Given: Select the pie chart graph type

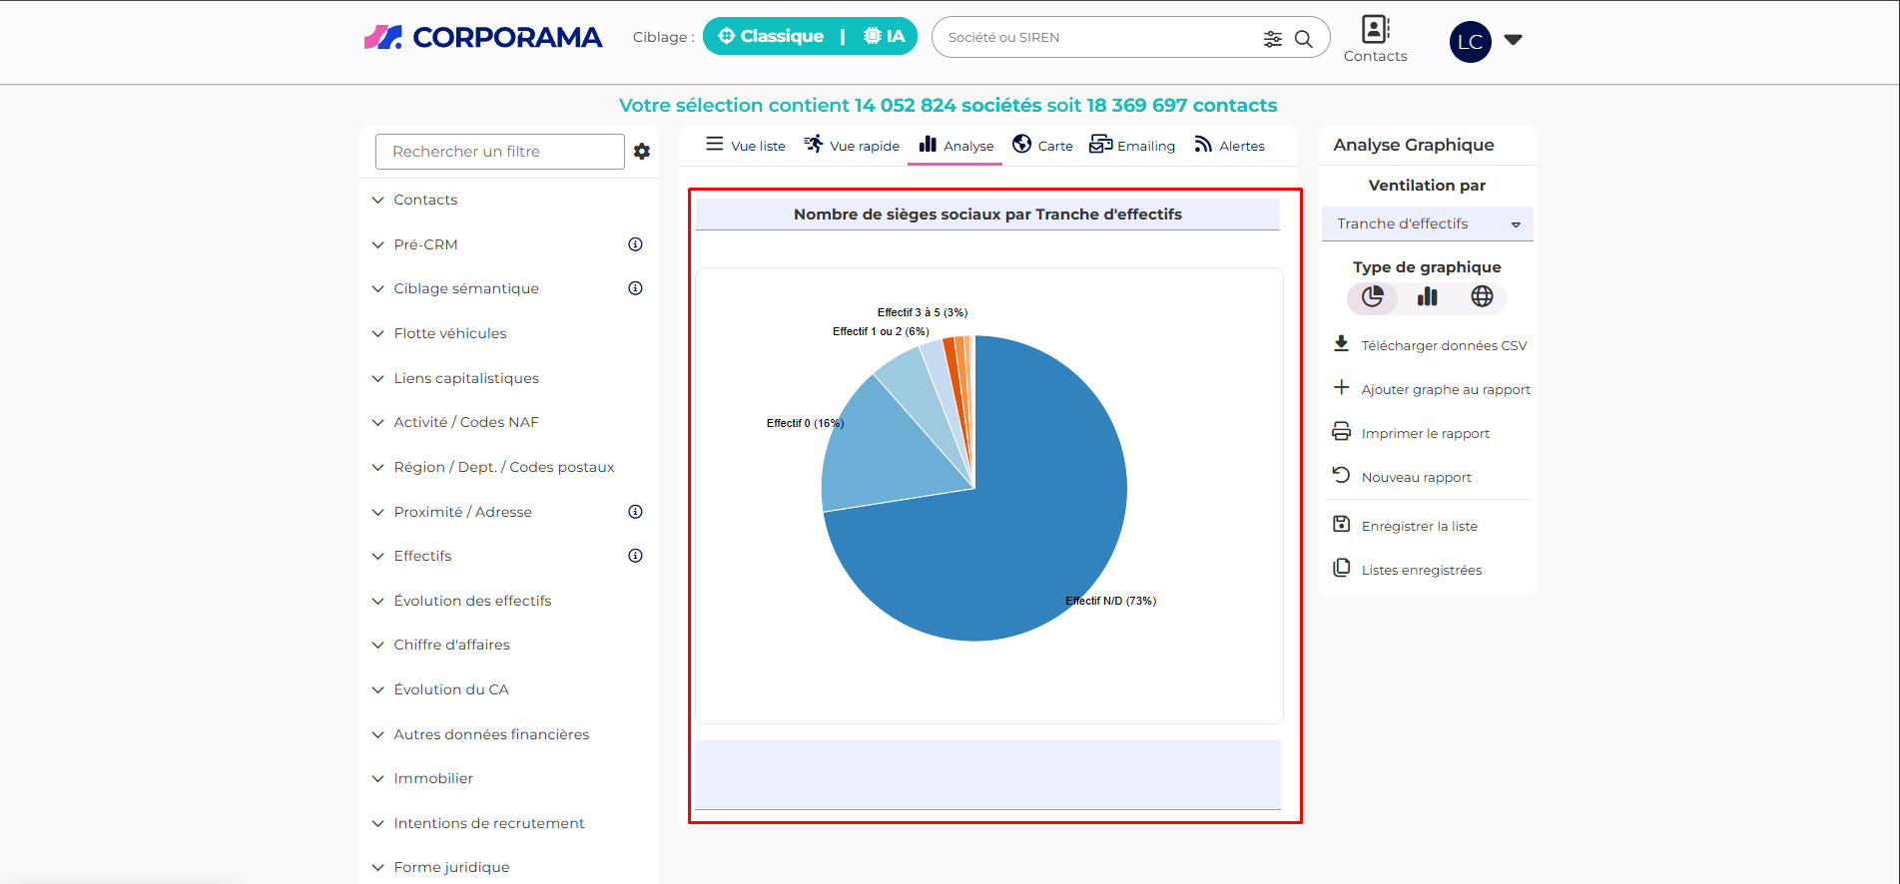Looking at the screenshot, I should pyautogui.click(x=1373, y=297).
